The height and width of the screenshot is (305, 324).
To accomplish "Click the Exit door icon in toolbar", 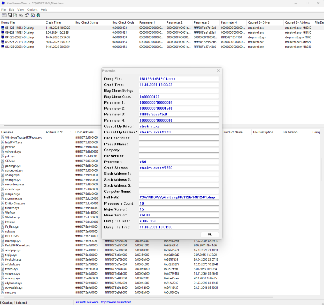I will pos(38,15).
